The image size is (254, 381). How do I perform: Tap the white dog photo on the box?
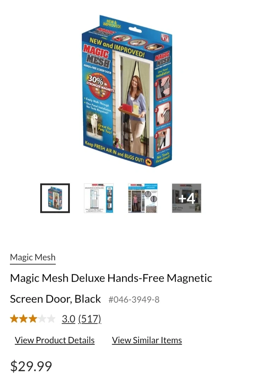(x=94, y=124)
